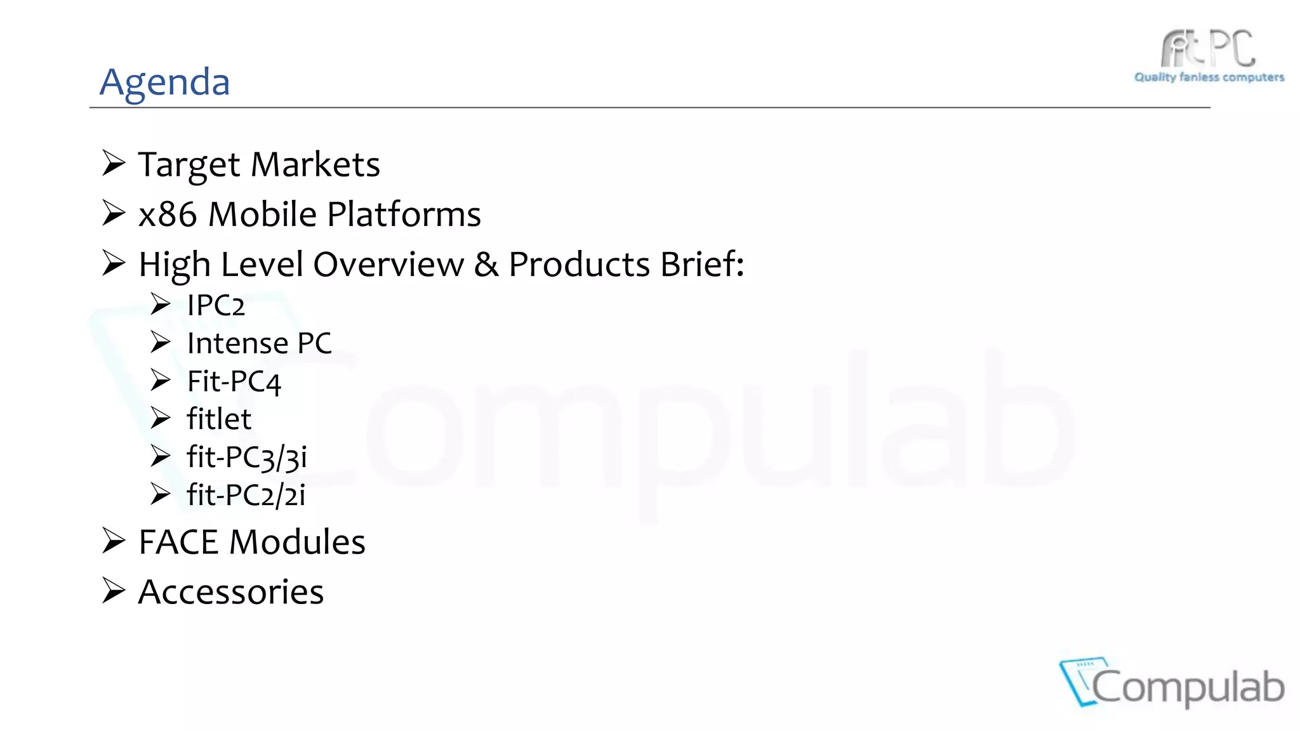Select the Agenda slide title
The width and height of the screenshot is (1300, 731).
[164, 82]
